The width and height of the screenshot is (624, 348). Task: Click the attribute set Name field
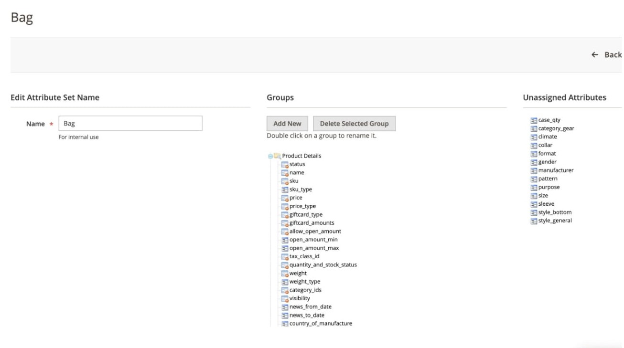tap(130, 124)
